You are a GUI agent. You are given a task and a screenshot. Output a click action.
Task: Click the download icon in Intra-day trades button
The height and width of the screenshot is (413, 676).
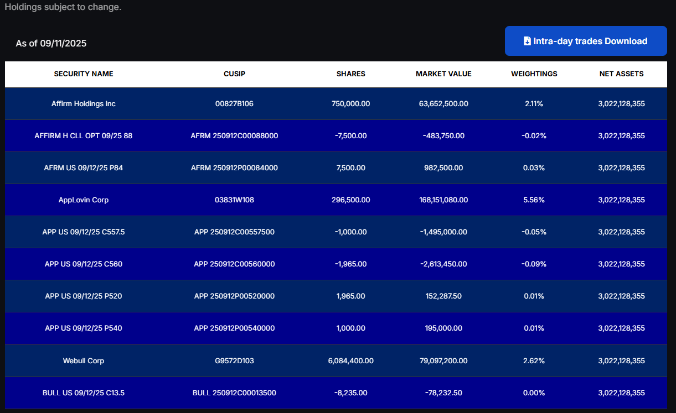(x=527, y=41)
